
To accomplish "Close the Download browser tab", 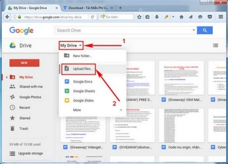I will tap(112, 8).
